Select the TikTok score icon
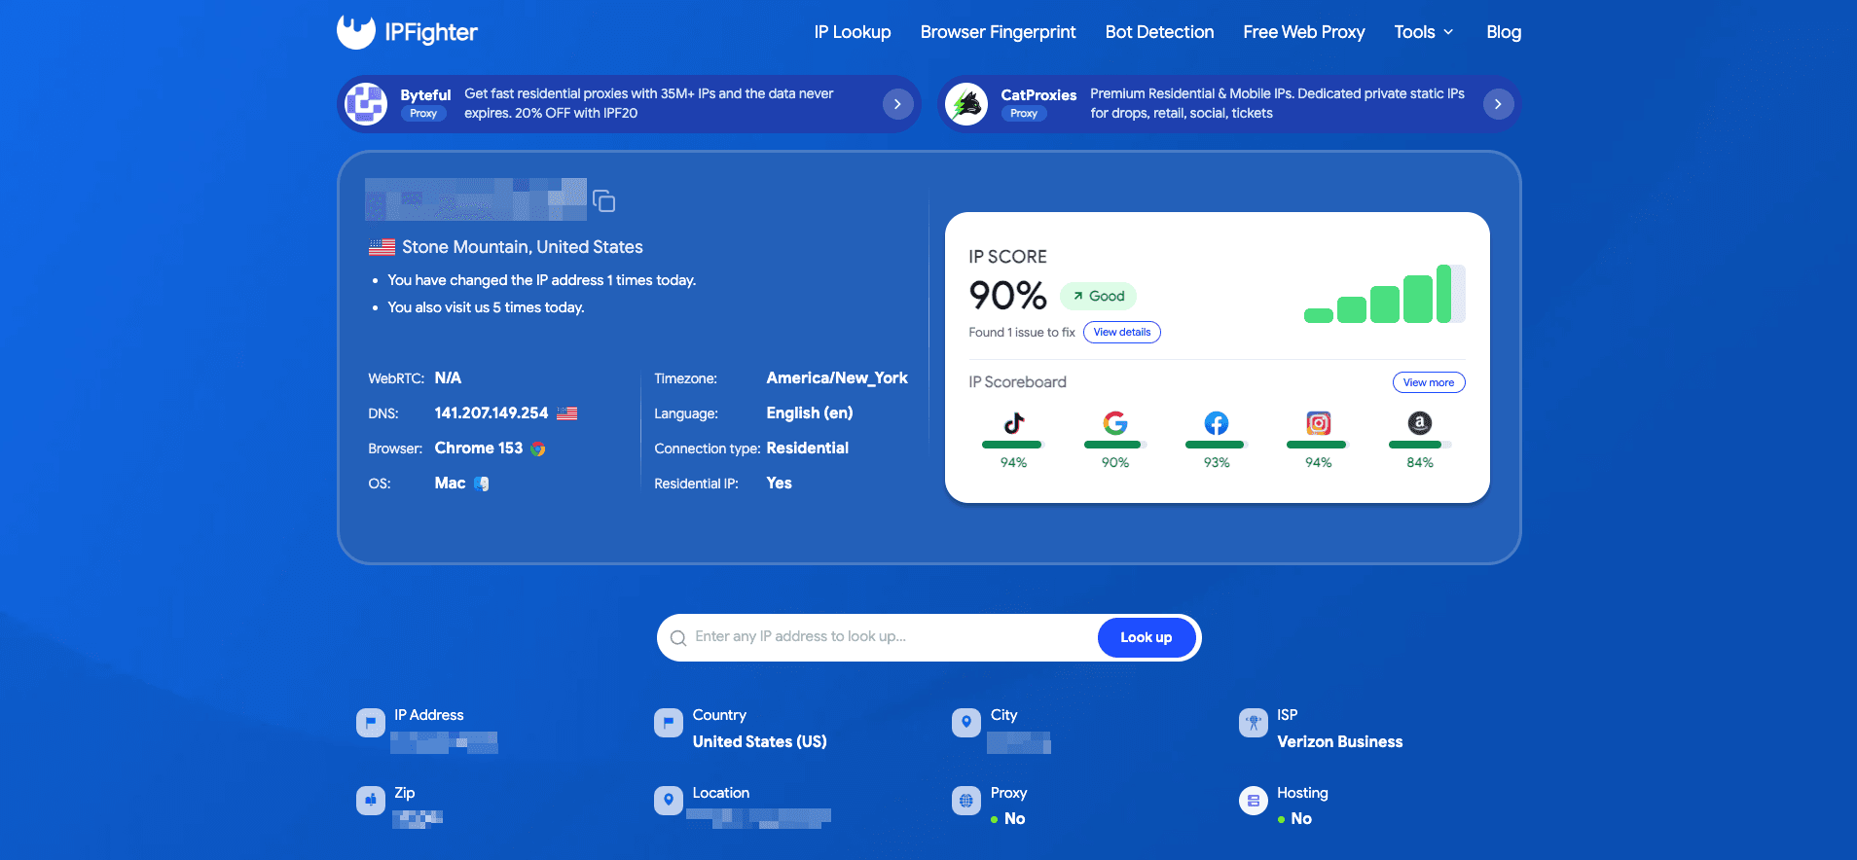Viewport: 1857px width, 860px height. [x=1014, y=423]
